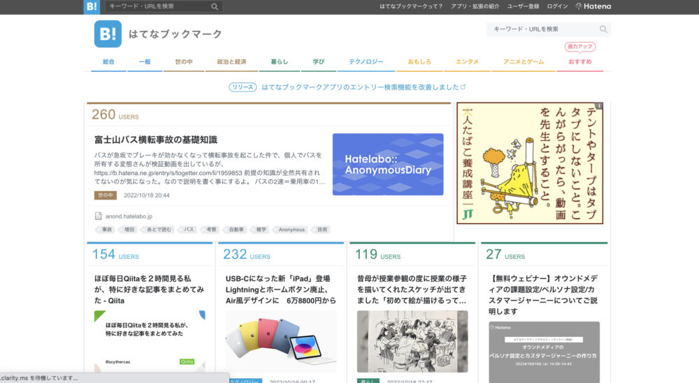Image resolution: width=699 pixels, height=383 pixels.
Task: Click the 考察 tag
Action: 210,230
